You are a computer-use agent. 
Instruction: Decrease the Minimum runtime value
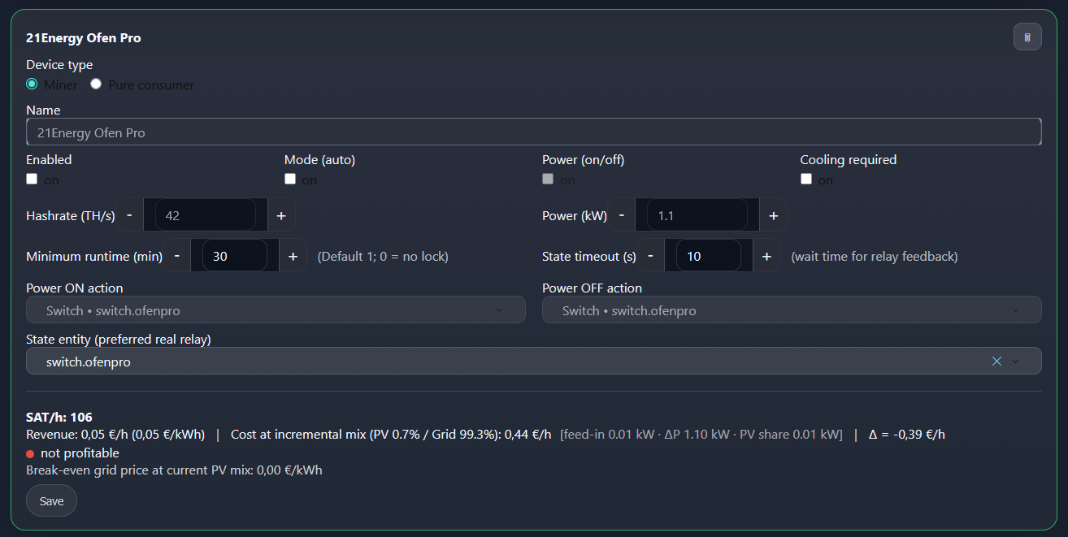pyautogui.click(x=177, y=256)
